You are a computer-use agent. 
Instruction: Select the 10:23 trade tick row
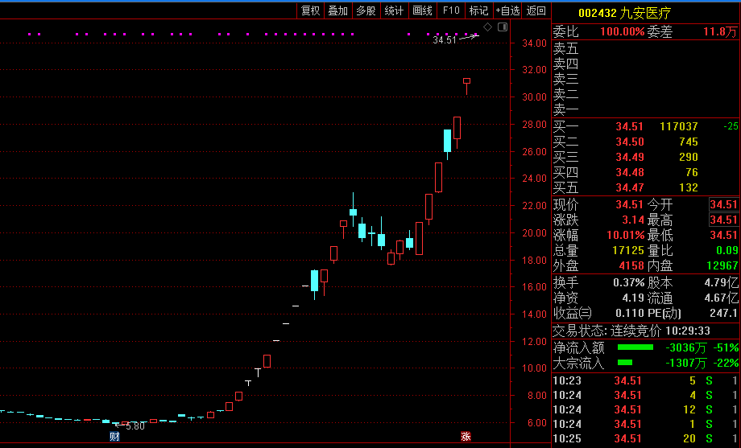point(645,380)
